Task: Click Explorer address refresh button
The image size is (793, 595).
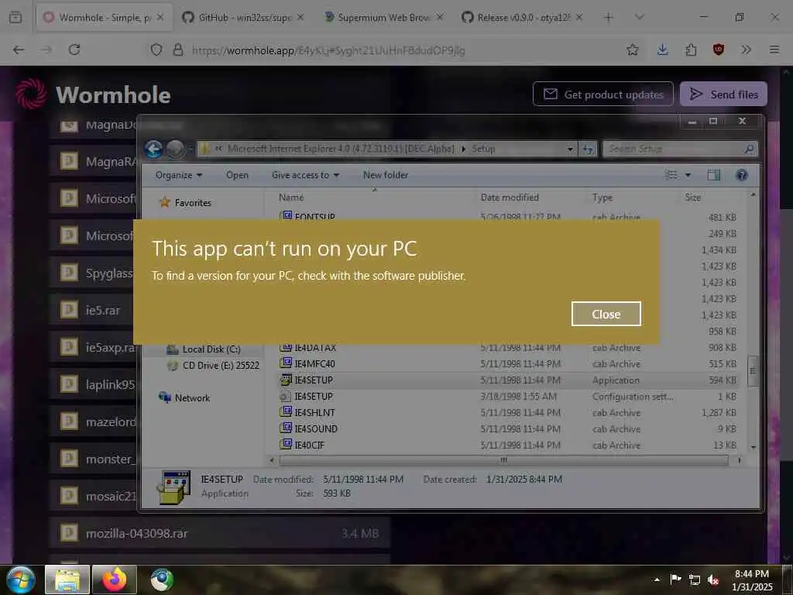Action: [x=588, y=150]
